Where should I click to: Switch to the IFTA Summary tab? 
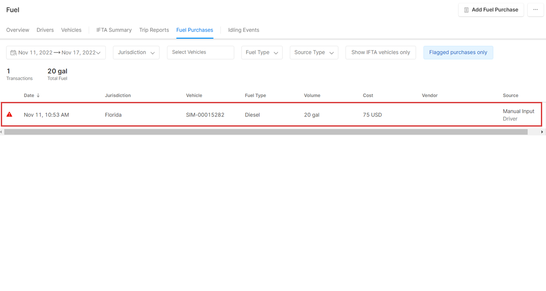(x=114, y=30)
